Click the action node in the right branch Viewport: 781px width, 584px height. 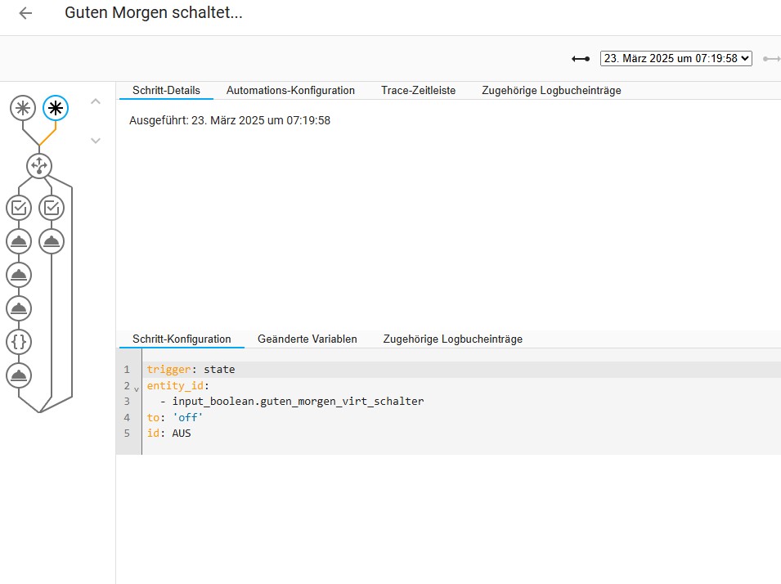coord(52,241)
